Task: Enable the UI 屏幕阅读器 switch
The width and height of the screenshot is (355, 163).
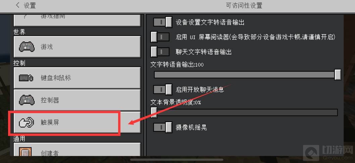Action: (x=160, y=37)
